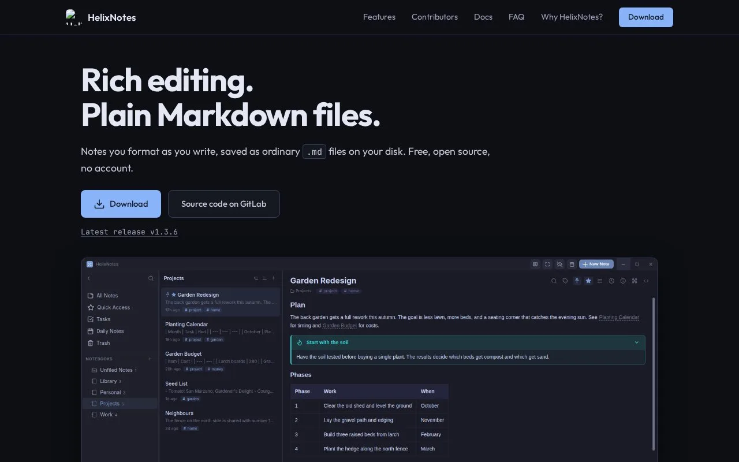Click the hero Download button with arrow icon
Viewport: 739px width, 462px height.
(x=121, y=204)
